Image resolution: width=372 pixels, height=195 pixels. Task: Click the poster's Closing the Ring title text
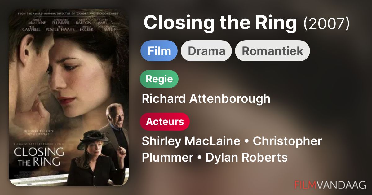point(38,157)
